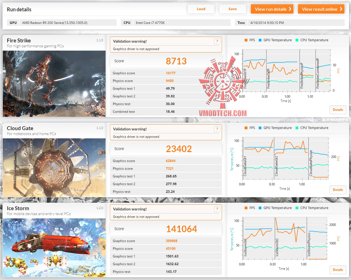Click the green CPU Temperature legend swatch in Ice Storm chart
Image resolution: width=351 pixels, height=280 pixels.
(297, 208)
